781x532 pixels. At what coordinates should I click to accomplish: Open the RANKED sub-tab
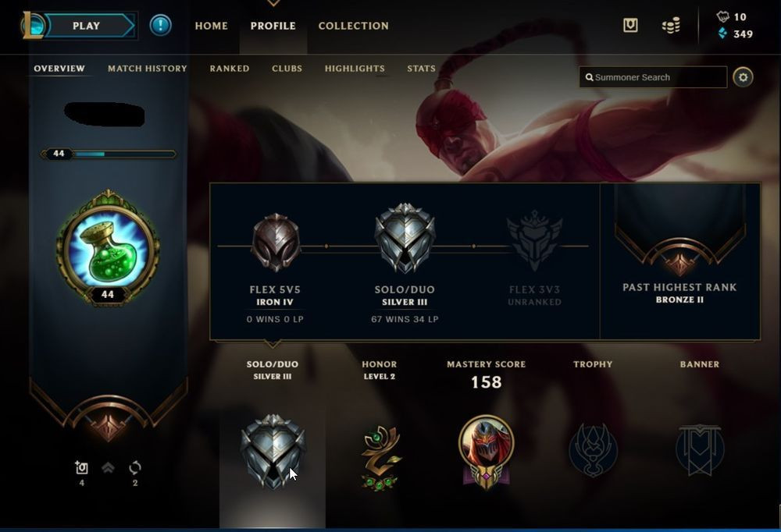click(230, 69)
